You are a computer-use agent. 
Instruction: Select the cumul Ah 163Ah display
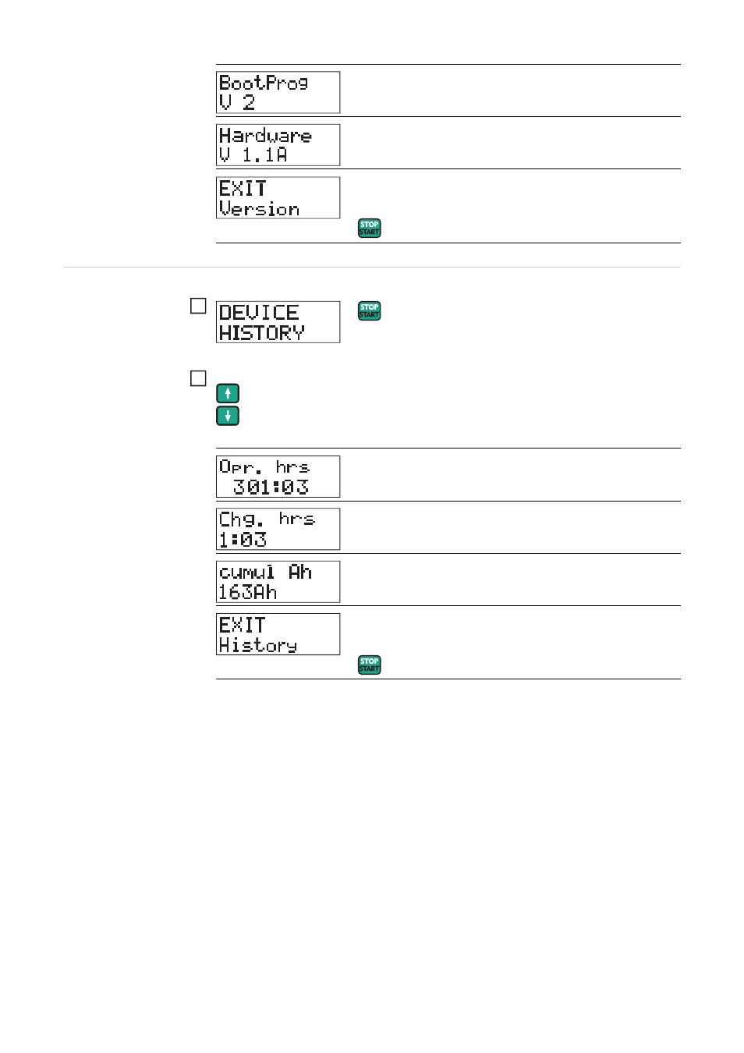coord(278,582)
